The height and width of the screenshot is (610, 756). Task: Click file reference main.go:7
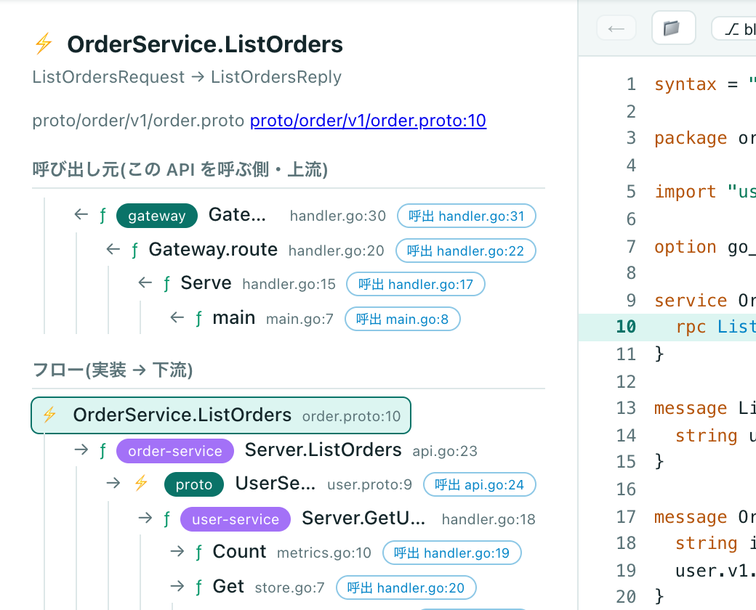point(299,319)
